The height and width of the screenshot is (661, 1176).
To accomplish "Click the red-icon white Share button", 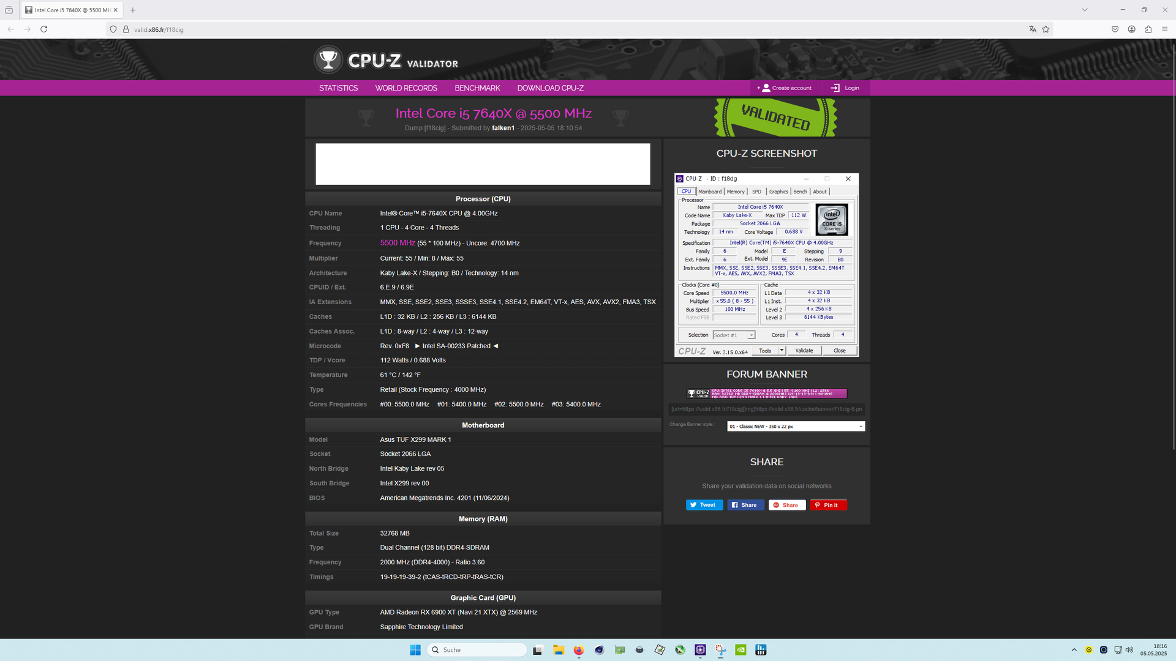I will [x=787, y=505].
